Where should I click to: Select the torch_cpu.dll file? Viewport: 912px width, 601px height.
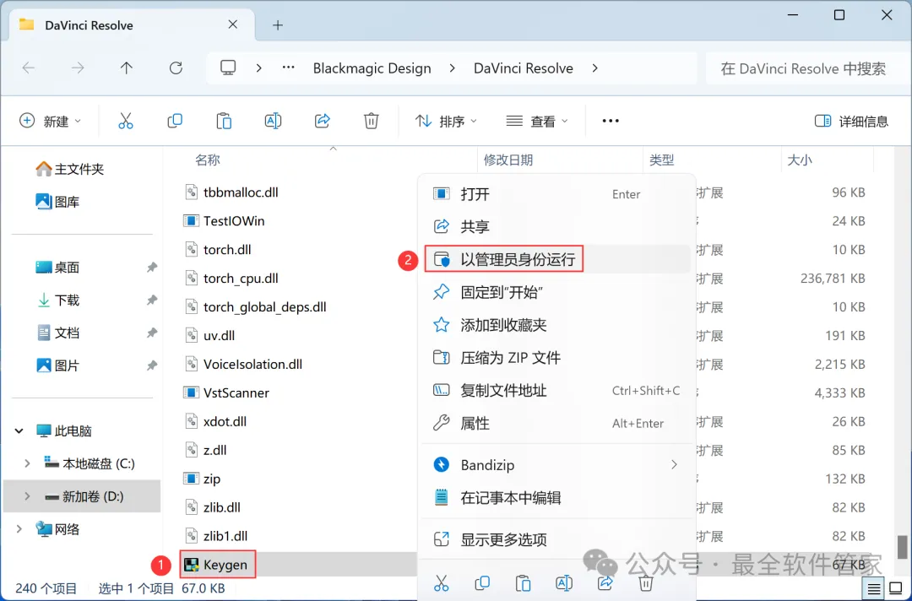pyautogui.click(x=231, y=278)
